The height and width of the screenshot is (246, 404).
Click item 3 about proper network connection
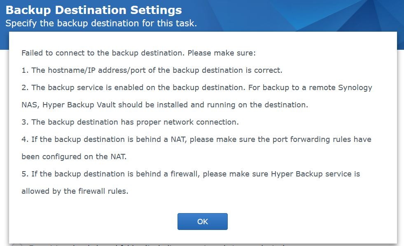(130, 122)
